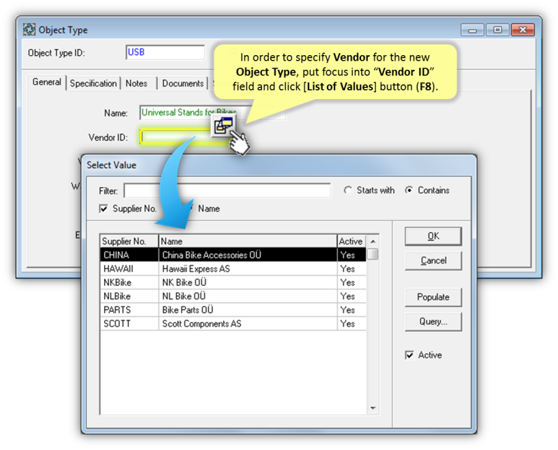Viewport: 558px width, 450px height.
Task: Open the Query... dialog button
Action: [433, 322]
